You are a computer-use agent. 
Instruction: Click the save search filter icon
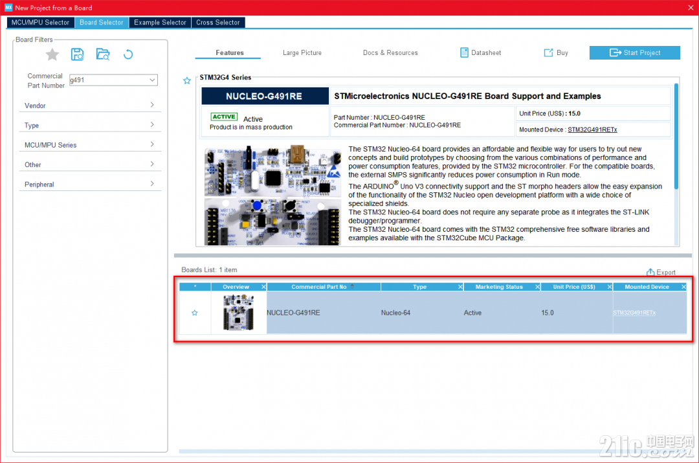pos(78,54)
